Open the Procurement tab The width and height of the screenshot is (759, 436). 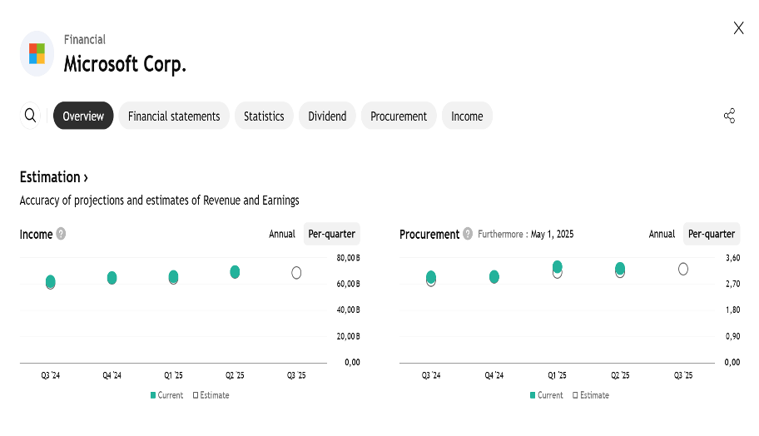[x=399, y=116]
